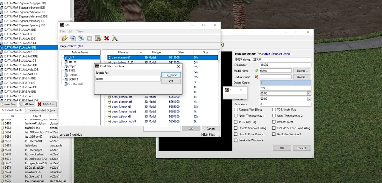Switch to Time Controlled Objects tab
Screen dimensions: 382x183
click(42, 110)
